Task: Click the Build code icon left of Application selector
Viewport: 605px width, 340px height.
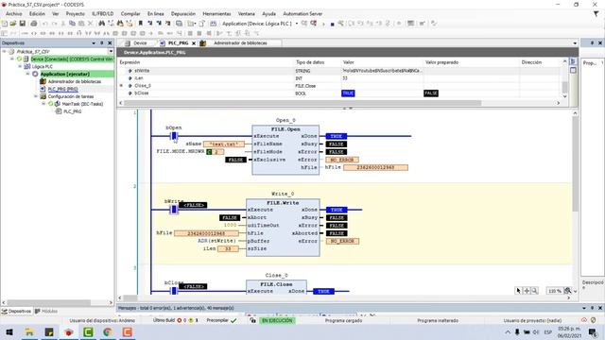Action: tap(213, 24)
